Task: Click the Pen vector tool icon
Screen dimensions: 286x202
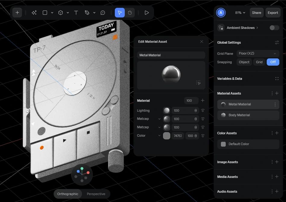Action: pyautogui.click(x=87, y=13)
